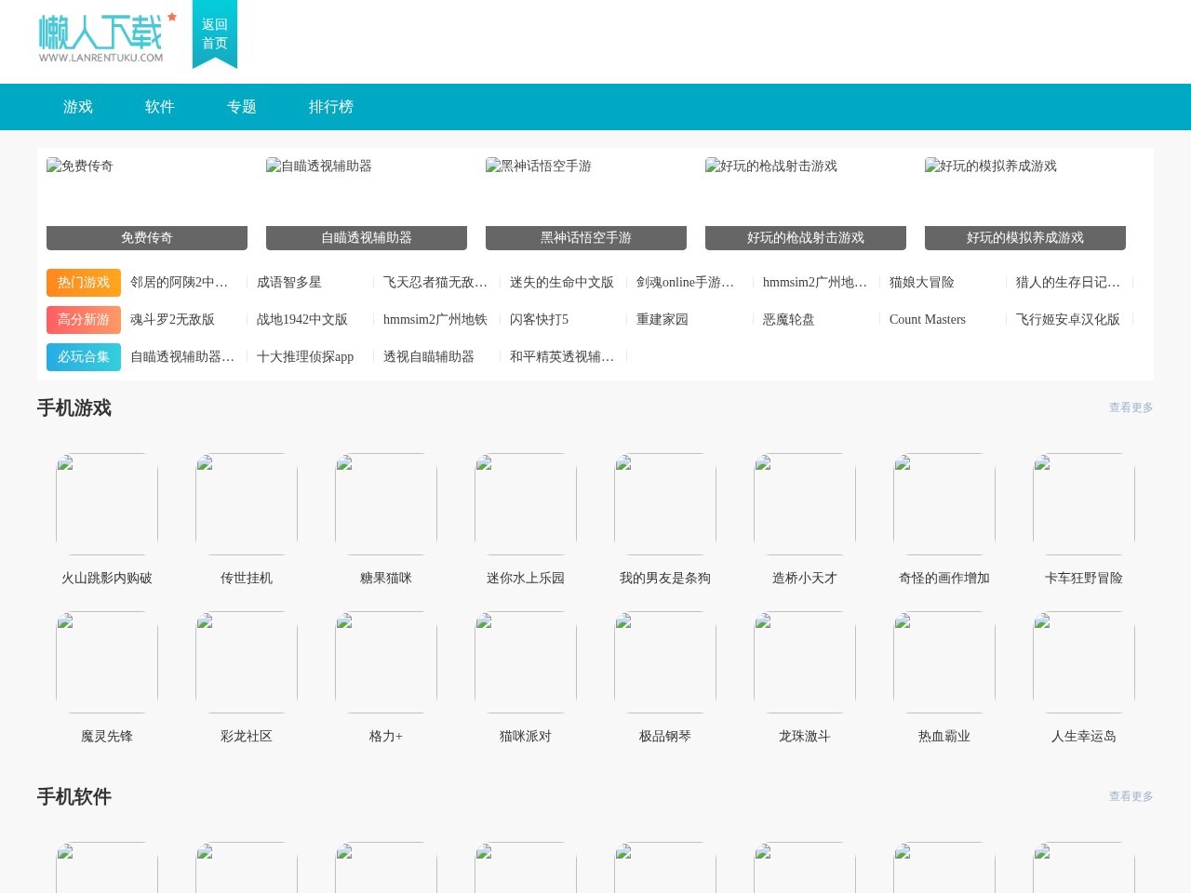Select the 必玩合集 blue tag
Screen dimensions: 1191x893
84,357
